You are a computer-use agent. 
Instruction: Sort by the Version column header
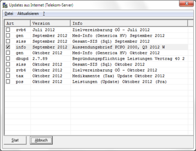(x=50, y=23)
